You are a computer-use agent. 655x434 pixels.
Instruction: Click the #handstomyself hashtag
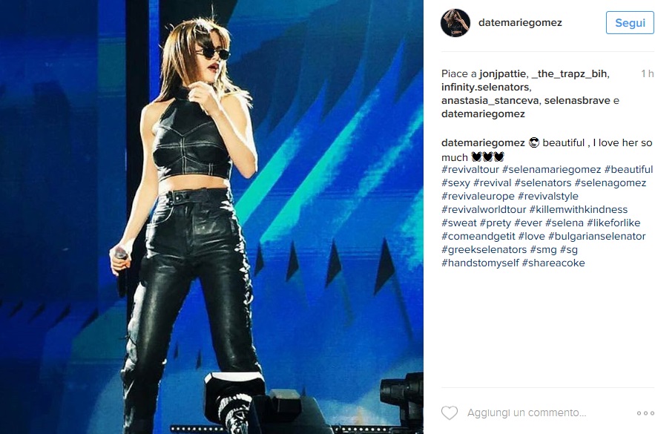point(480,263)
